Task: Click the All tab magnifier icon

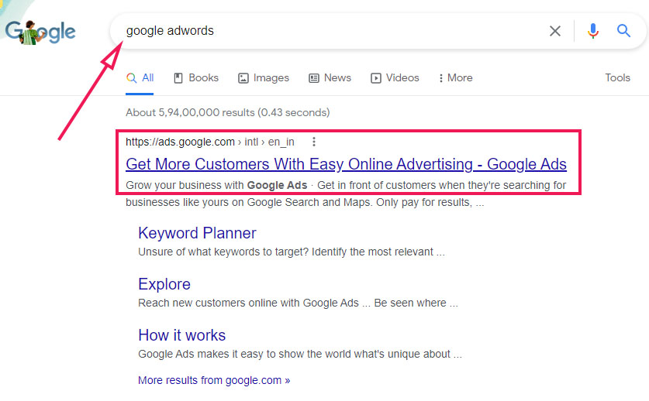Action: (131, 77)
